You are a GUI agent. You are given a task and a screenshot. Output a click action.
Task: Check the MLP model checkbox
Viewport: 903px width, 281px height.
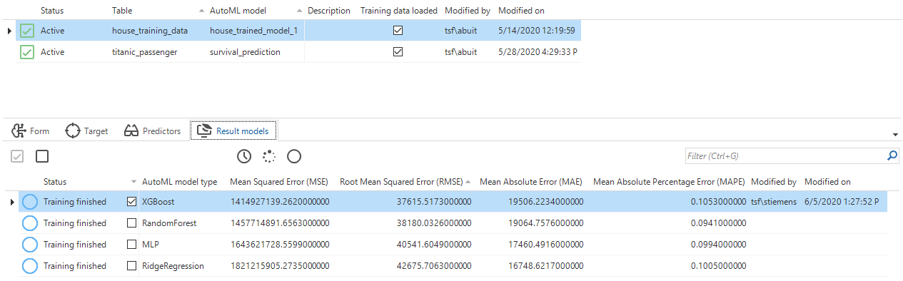pyautogui.click(x=131, y=245)
